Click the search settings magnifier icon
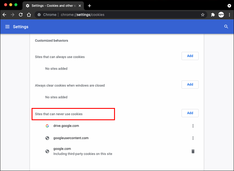234x171 pixels. point(226,27)
